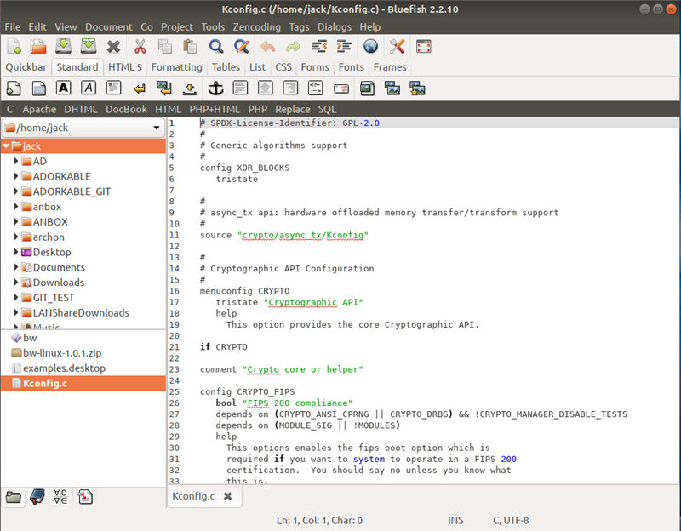Open Find and Replace icon

242,46
